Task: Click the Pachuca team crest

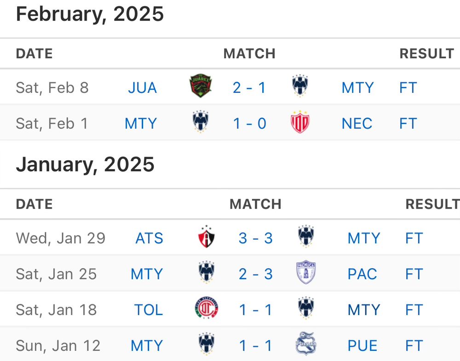Action: coord(306,273)
